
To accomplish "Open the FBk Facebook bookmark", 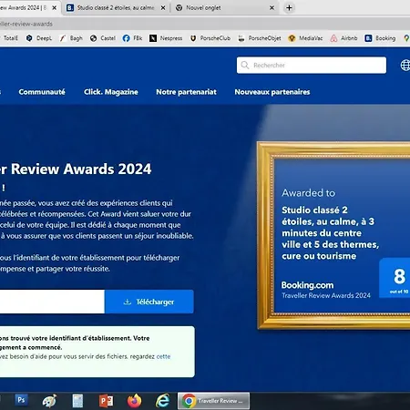I will (132, 38).
